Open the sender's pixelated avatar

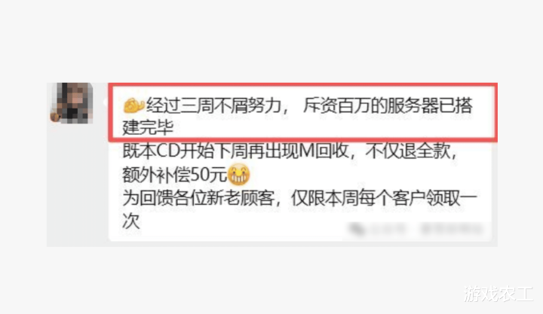[72, 102]
